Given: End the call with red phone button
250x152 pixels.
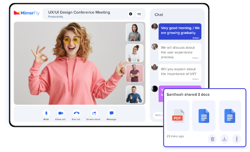Looking at the screenshot, I should [x=76, y=113].
